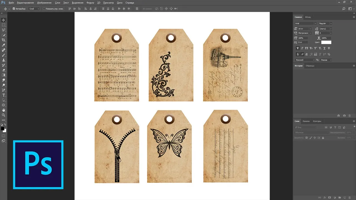Create a new layer icon
The height and width of the screenshot is (200, 356).
tap(345, 197)
